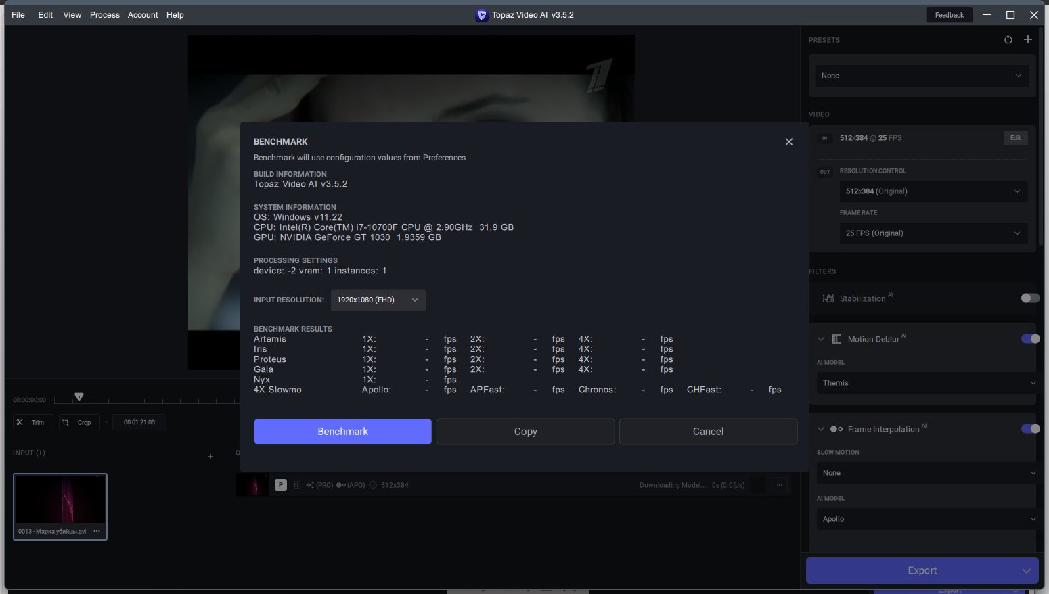Open Frame Interpolation AI model dropdown Apollo
1049x594 pixels.
pyautogui.click(x=927, y=519)
